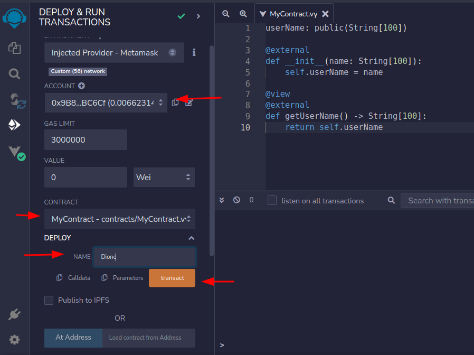Click the Gas Limit input field
The width and height of the screenshot is (474, 355).
(86, 140)
